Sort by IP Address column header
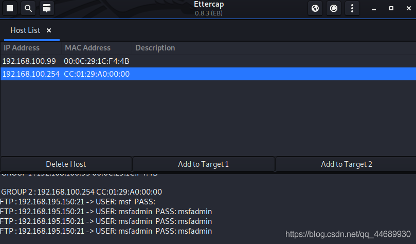The image size is (416, 244). point(22,48)
